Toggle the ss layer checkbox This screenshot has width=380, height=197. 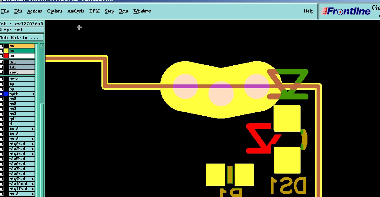[x=2, y=46]
